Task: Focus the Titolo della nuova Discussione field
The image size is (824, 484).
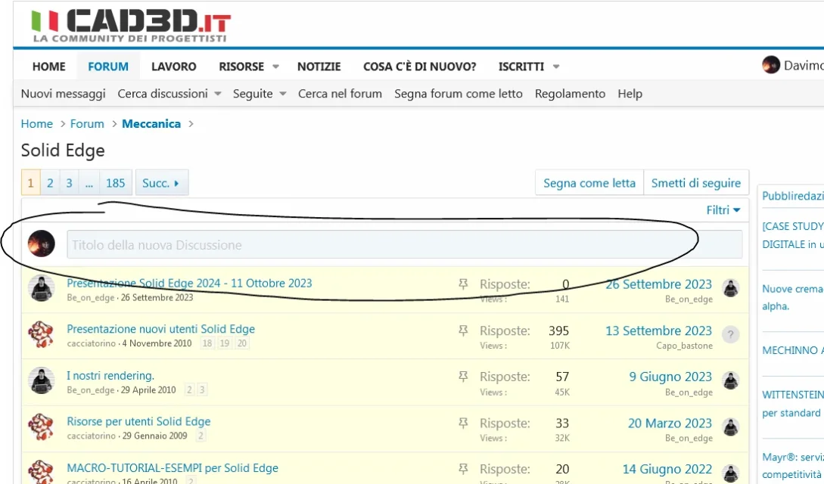Action: (404, 244)
